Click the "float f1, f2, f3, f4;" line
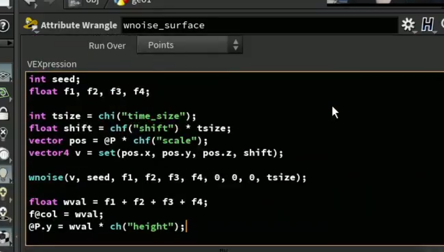Screen dimensions: 444x252 [89, 91]
